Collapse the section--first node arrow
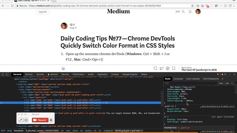The width and height of the screenshot is (237, 133). pos(17,84)
